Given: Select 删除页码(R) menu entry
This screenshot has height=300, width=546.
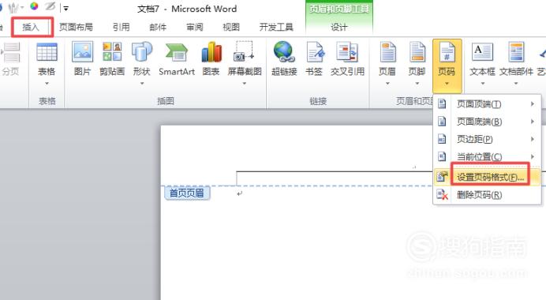Looking at the screenshot, I should (487, 195).
